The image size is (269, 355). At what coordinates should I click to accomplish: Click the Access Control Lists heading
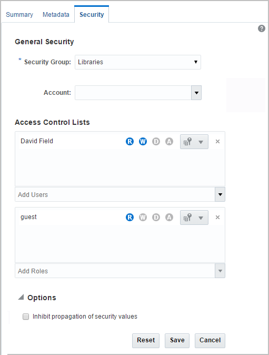click(52, 122)
